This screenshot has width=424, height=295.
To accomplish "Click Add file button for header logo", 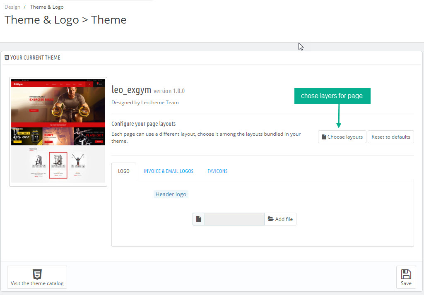I will 280,219.
